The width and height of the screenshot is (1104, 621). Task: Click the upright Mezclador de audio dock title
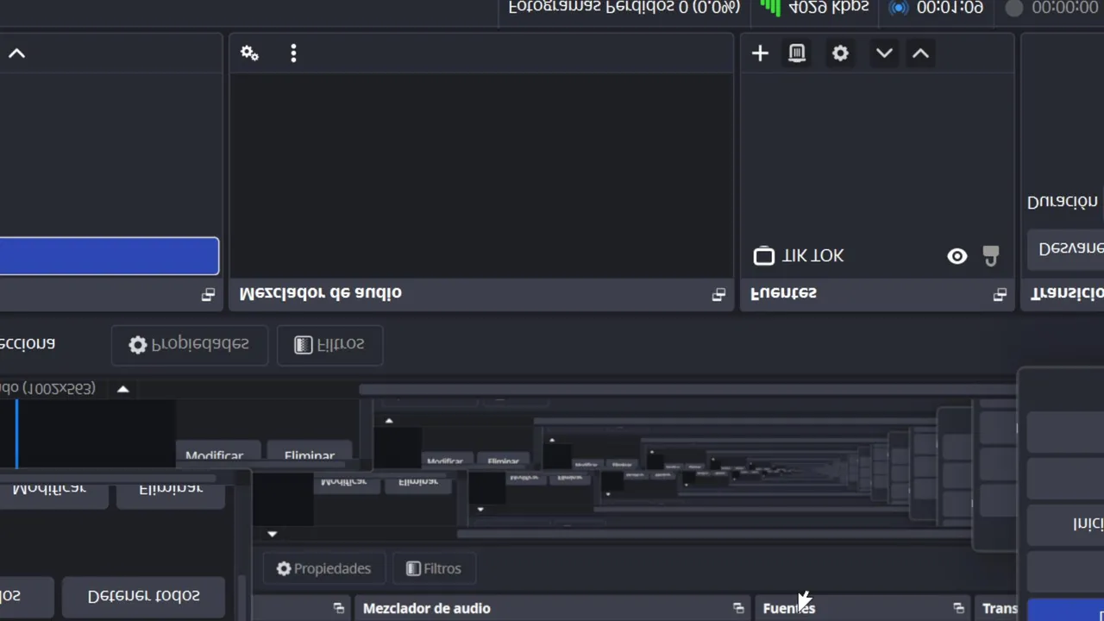point(426,608)
